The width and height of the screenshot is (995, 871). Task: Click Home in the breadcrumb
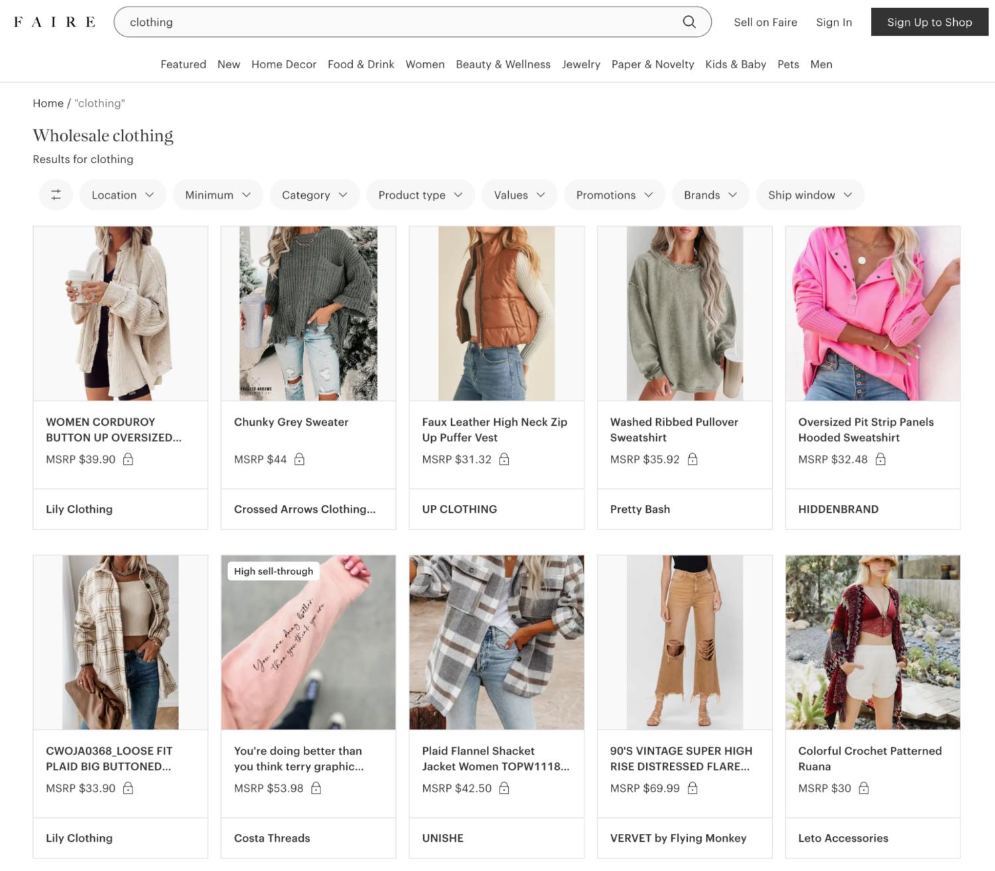[x=48, y=103]
